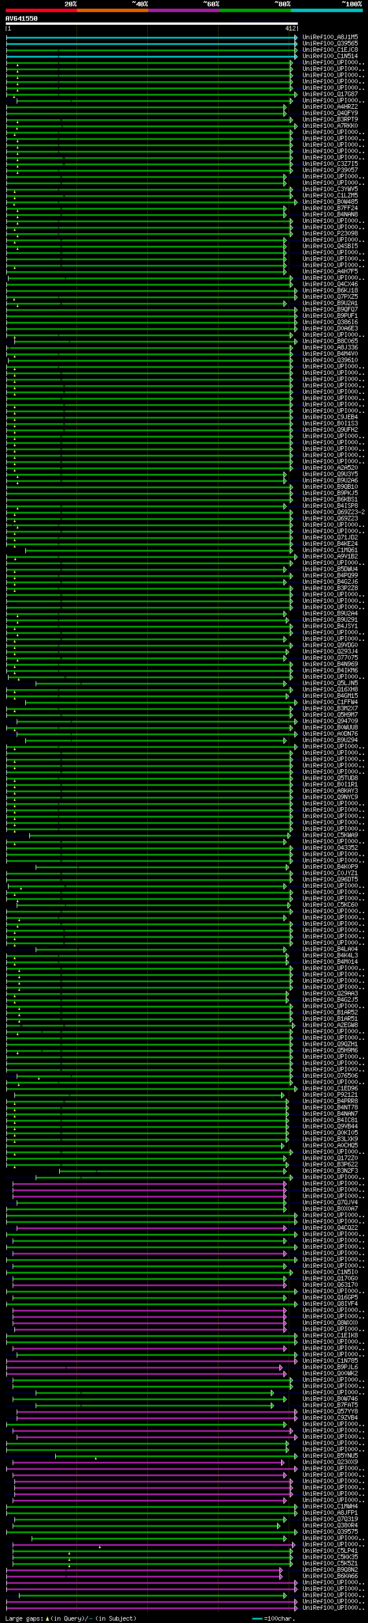This screenshot has height=1623, width=368.
Task: Click the UniRef100_B4ISP8 text
Action: pos(330,506)
